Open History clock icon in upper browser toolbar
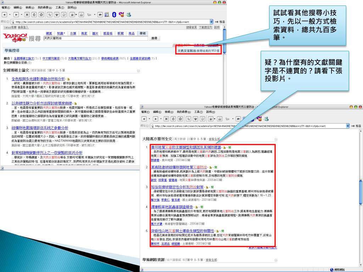Viewport: 363px width, 272px height. [64, 15]
